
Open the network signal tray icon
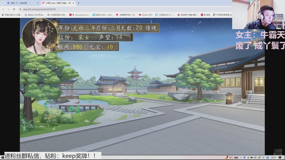point(248,158)
